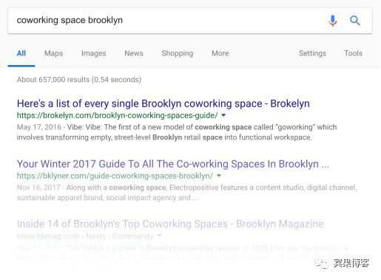Open the Tools menu
This screenshot has height=280, width=381.
[x=353, y=53]
